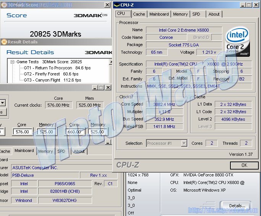Click the Intel Core 2 Extreme X6800 name field

(x=184, y=30)
